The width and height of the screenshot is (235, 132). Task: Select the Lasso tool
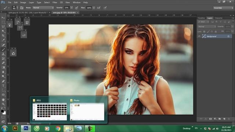3,27
